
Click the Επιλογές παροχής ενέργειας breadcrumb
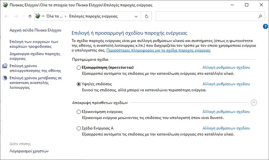[x=93, y=17]
